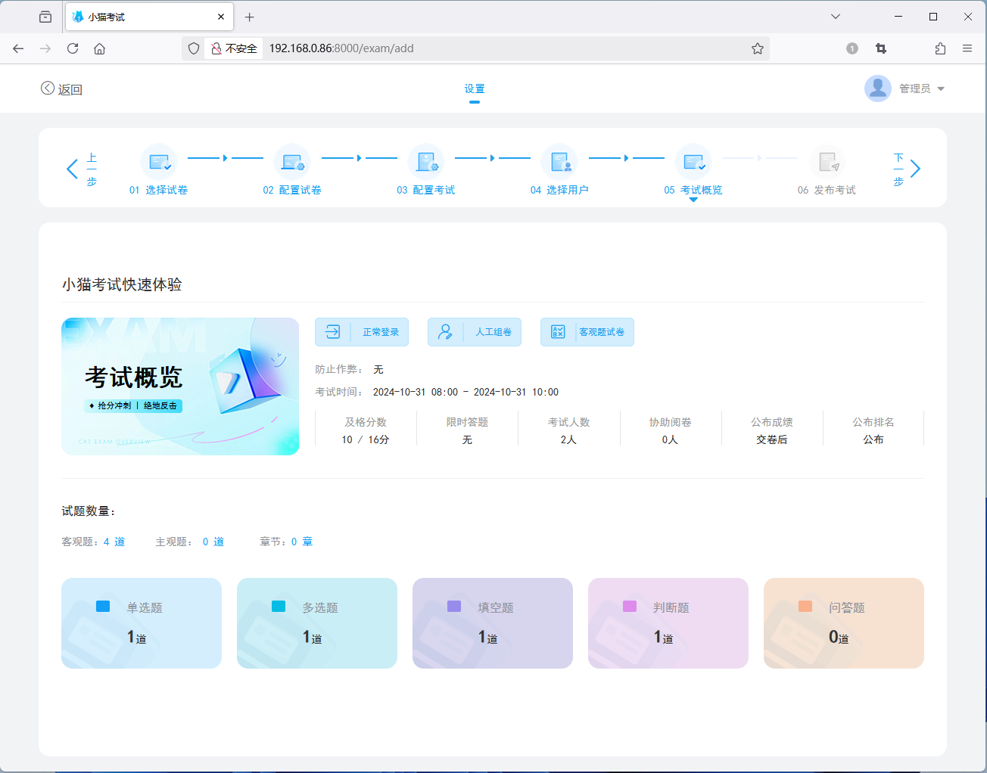987x773 pixels.
Task: Click the orange 问答题 color square
Action: pos(805,607)
